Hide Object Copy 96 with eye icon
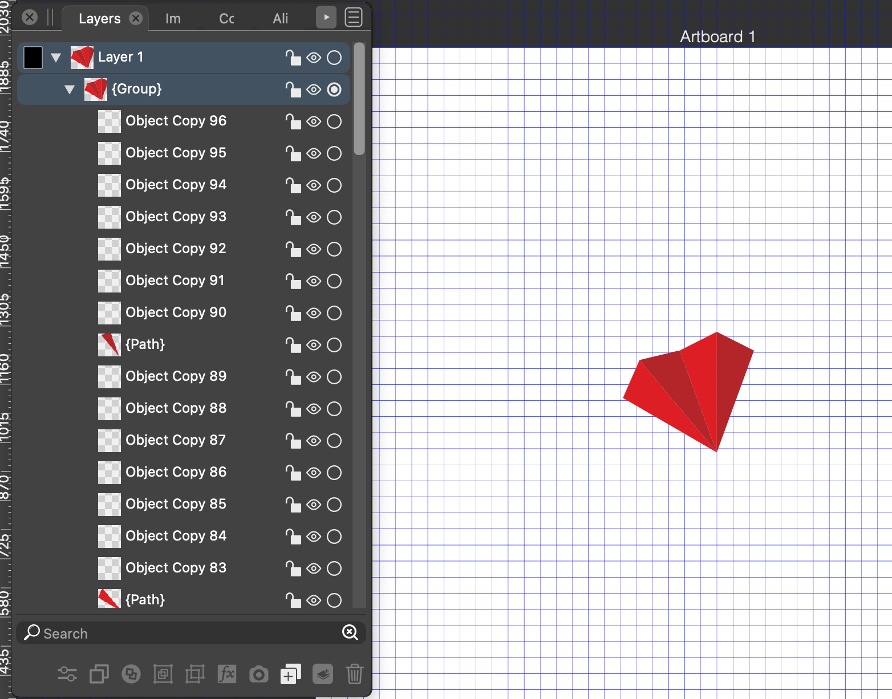 314,121
